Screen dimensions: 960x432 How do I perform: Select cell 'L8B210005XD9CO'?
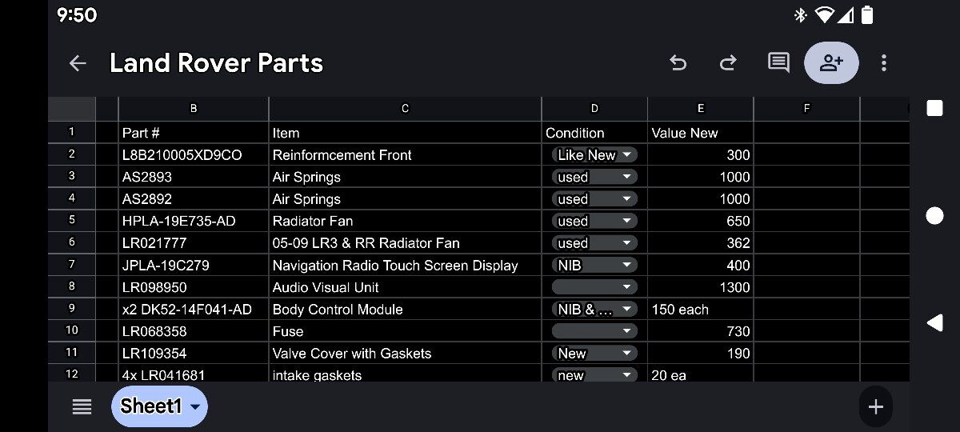click(194, 155)
